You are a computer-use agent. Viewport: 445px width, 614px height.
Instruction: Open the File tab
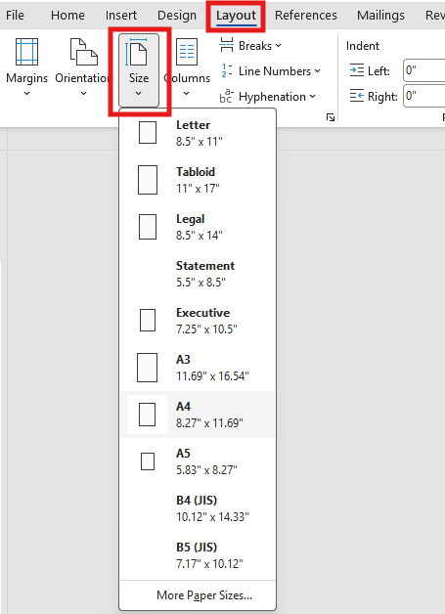15,16
